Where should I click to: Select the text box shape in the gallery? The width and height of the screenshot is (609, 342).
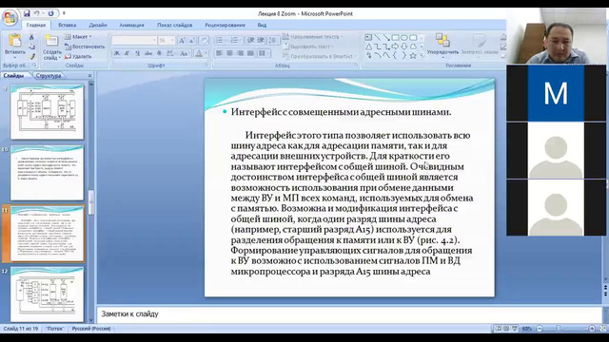368,38
